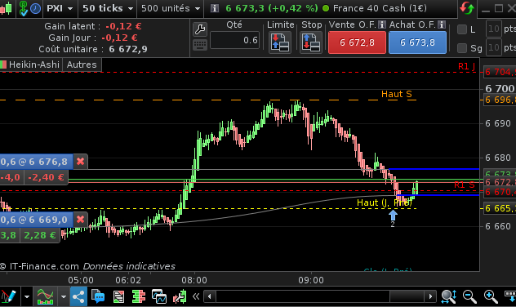Viewport: 516px width, 307px height.
Task: Click the red-green refresh arrows icon
Action: click(467, 8)
